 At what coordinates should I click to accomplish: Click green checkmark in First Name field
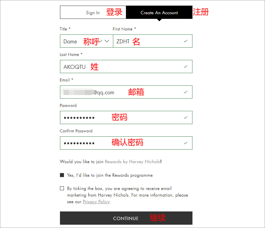[x=185, y=41]
